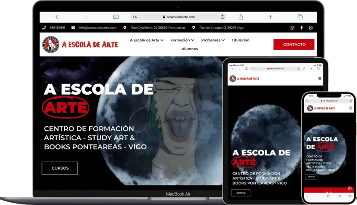Click the phone Safari address bar

(329, 100)
